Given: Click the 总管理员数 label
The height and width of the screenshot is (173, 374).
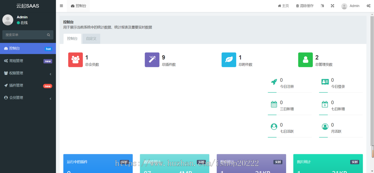Looking at the screenshot, I should pos(324,65).
